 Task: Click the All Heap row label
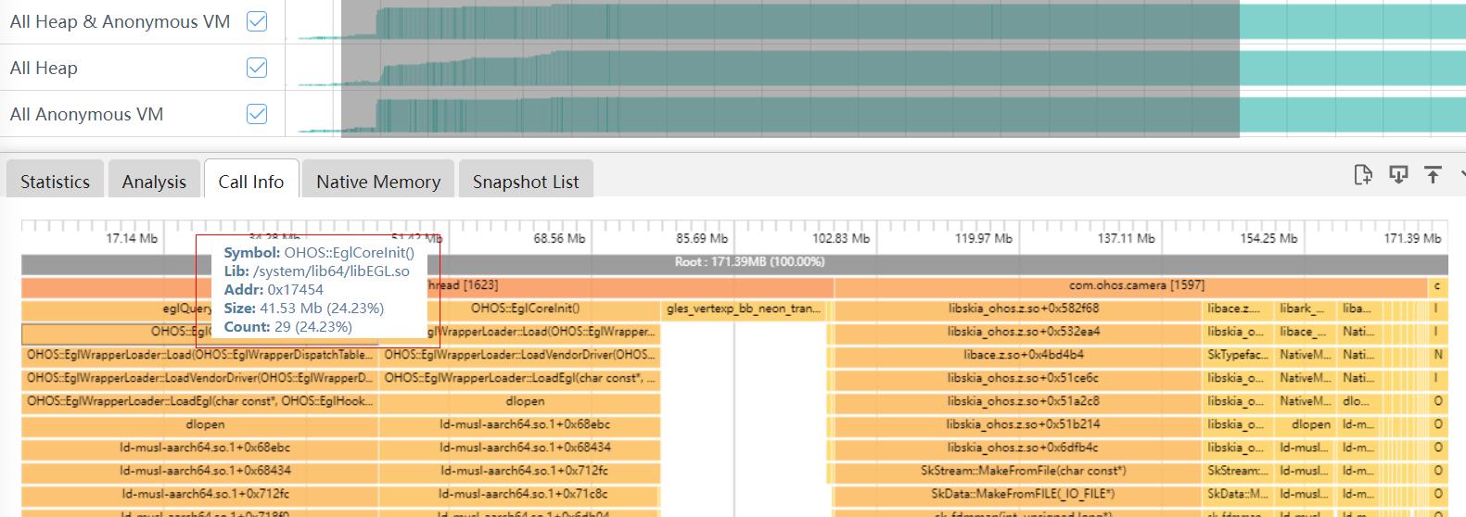pyautogui.click(x=44, y=68)
